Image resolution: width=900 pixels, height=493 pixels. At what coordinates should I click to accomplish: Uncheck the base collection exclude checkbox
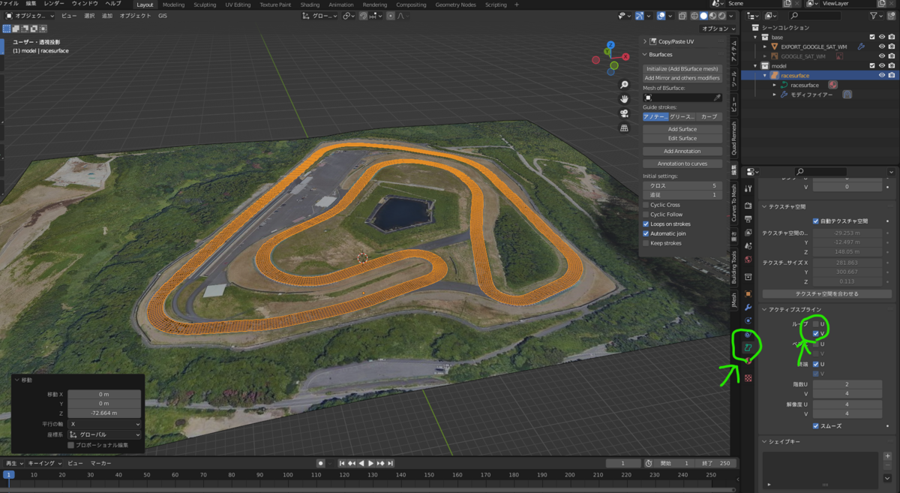871,37
